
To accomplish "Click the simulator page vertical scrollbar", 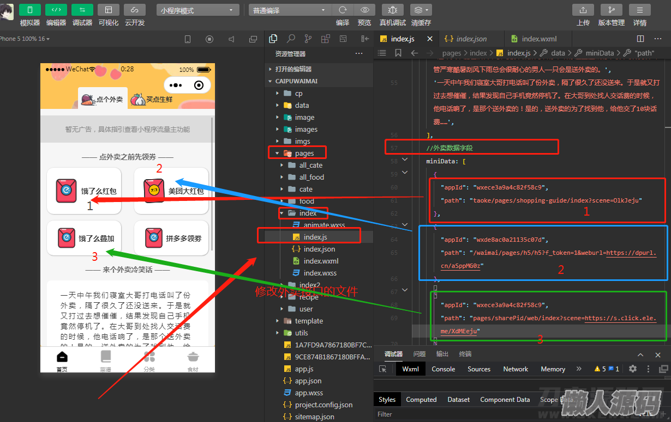I will pyautogui.click(x=212, y=185).
